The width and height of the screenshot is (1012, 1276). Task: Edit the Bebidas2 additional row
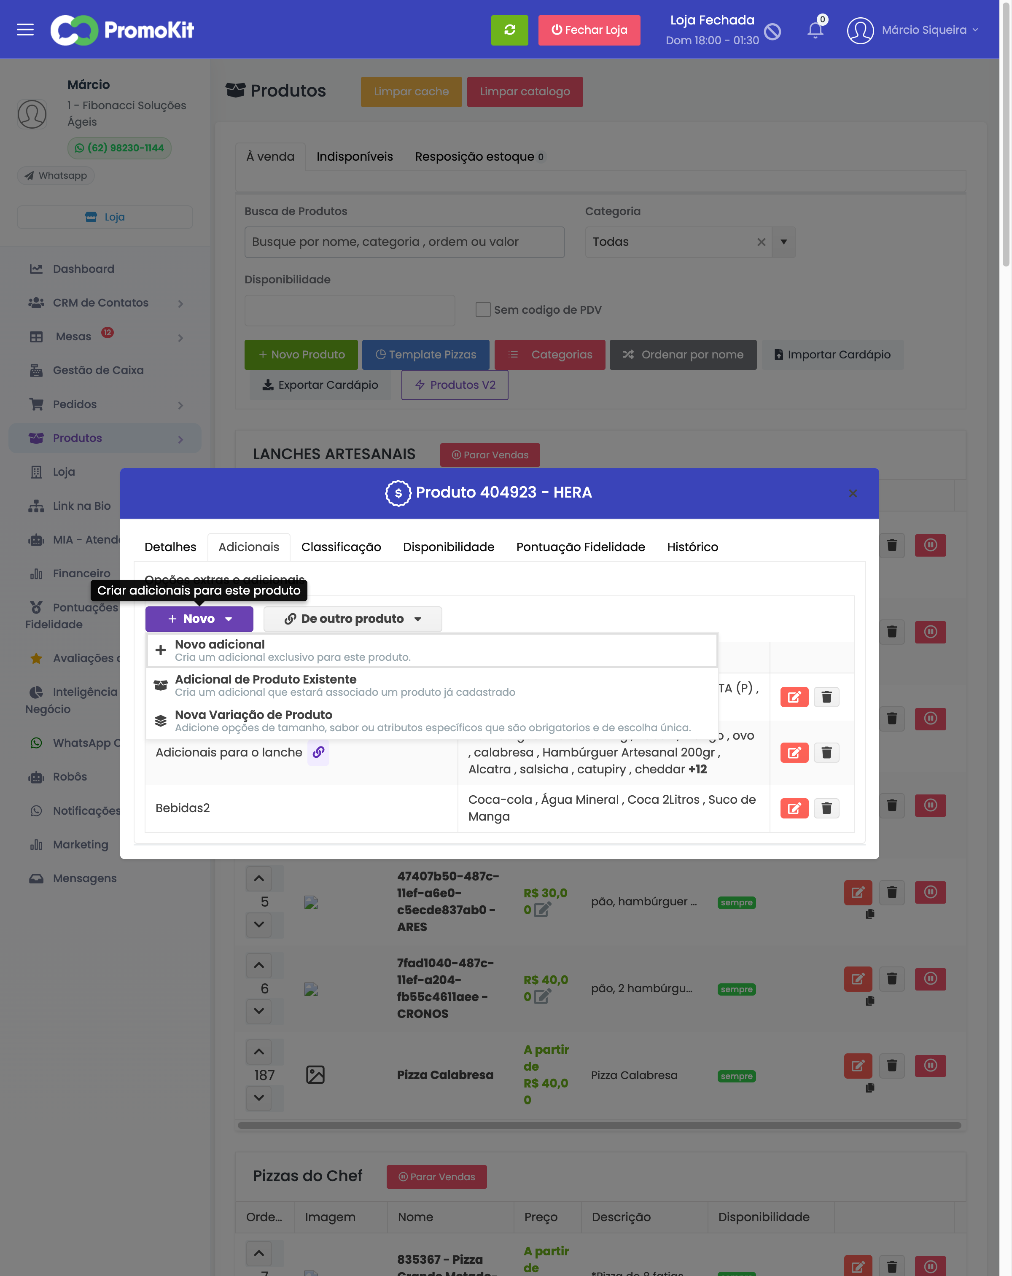[794, 808]
